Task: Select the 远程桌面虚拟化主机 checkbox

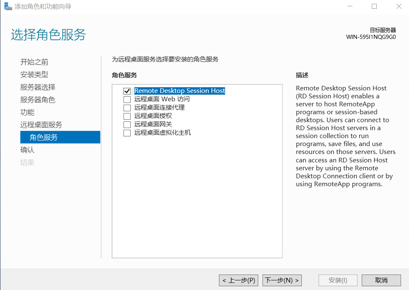Action: coord(127,133)
